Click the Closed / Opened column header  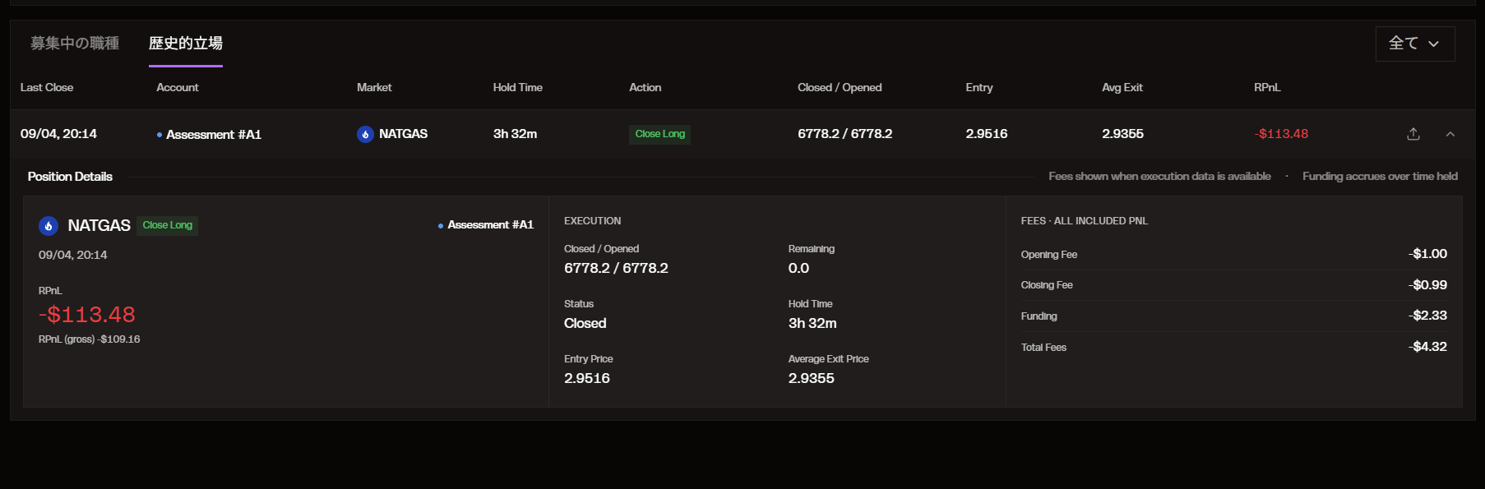840,87
